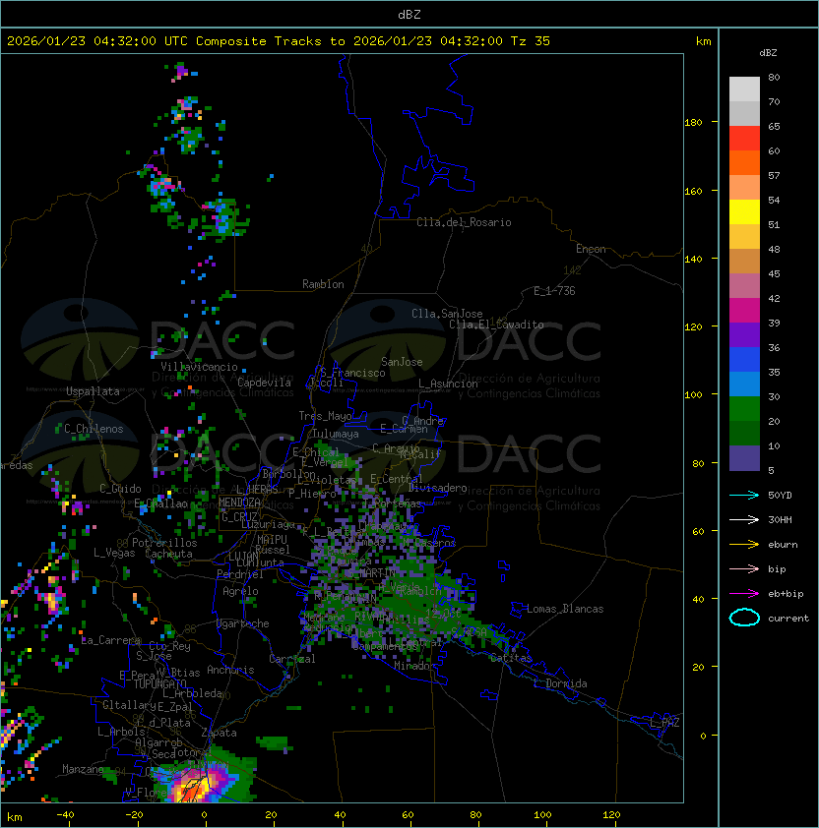Click the '50YD' legend label
Viewport: 819px width, 828px height.
click(780, 495)
